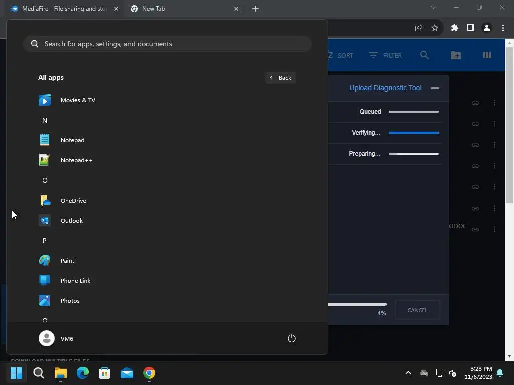The image size is (514, 385).
Task: Create new folder in MediaFire
Action: tap(456, 55)
